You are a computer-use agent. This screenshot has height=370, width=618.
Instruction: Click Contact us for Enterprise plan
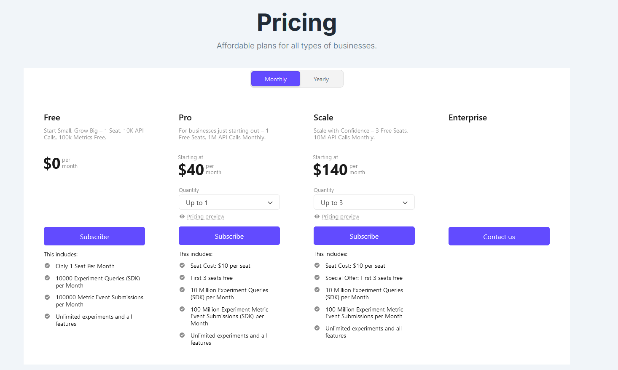pos(499,236)
